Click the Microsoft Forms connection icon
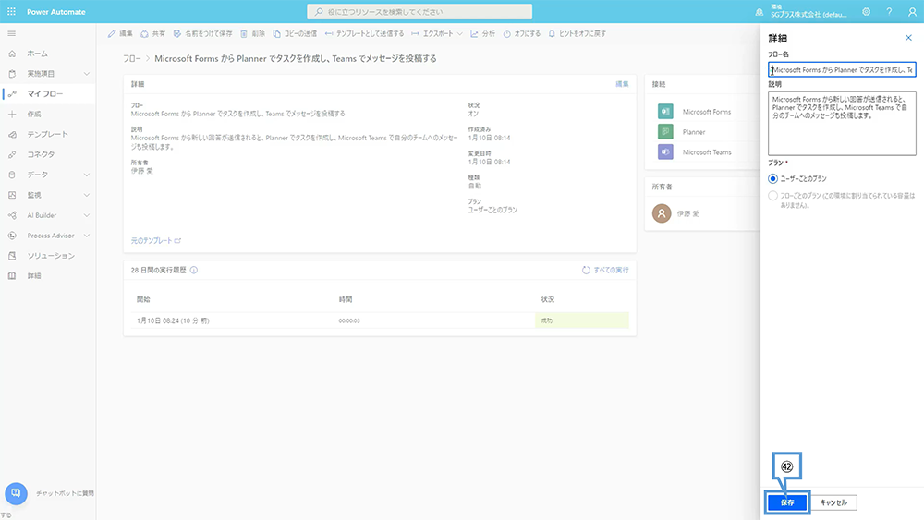The width and height of the screenshot is (924, 520). tap(665, 112)
